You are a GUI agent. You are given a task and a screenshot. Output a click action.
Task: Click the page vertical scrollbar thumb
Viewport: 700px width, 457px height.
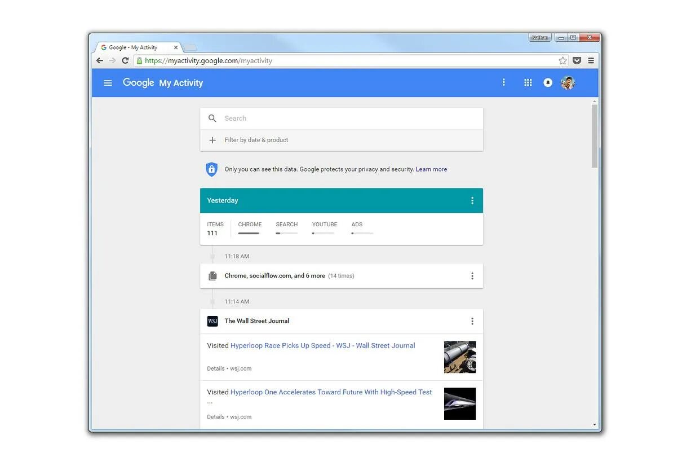point(595,135)
